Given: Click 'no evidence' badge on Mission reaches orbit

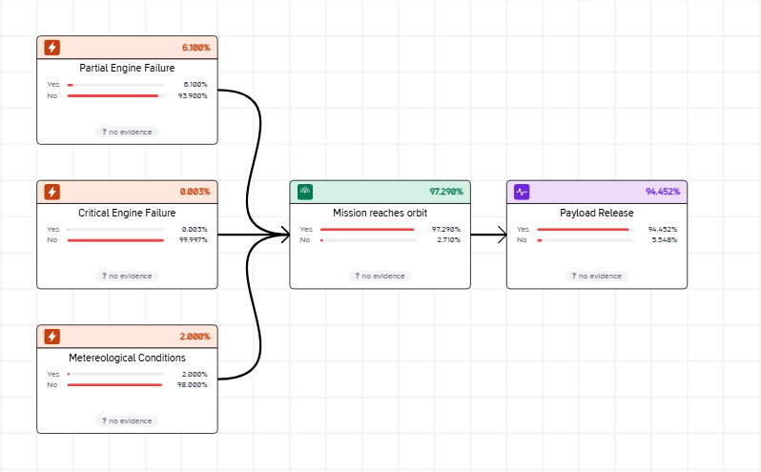Looking at the screenshot, I should coord(380,276).
